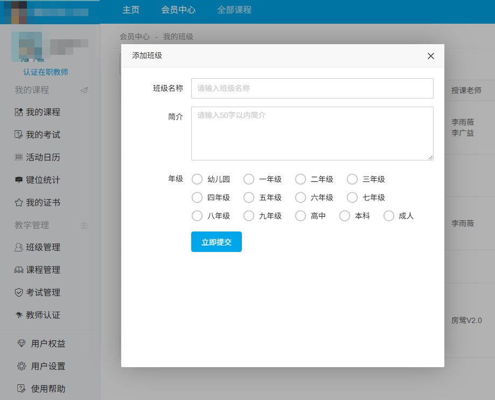Close the 添加班级 dialog

[430, 56]
